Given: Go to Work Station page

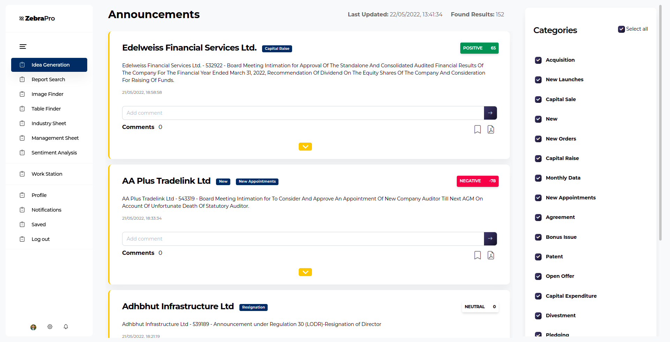Looking at the screenshot, I should [x=47, y=174].
